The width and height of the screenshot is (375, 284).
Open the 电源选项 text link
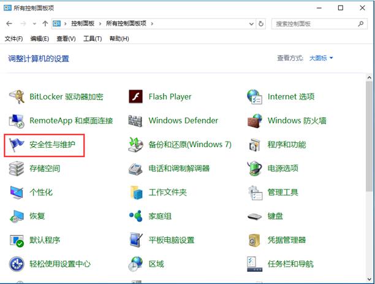282,168
